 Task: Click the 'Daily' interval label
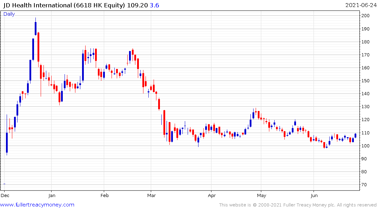click(x=9, y=14)
